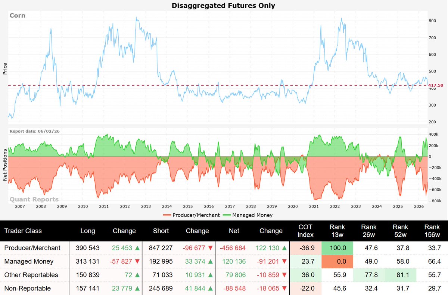Click the 245 689 Short value
Image resolution: width=448 pixels, height=295 pixels.
[161, 288]
